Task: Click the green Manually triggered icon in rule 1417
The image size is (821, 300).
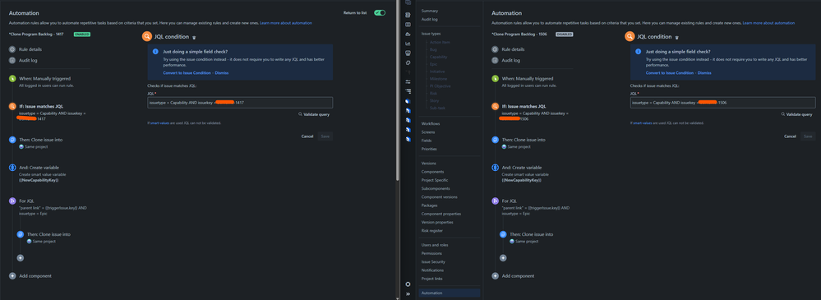Action: pos(12,79)
